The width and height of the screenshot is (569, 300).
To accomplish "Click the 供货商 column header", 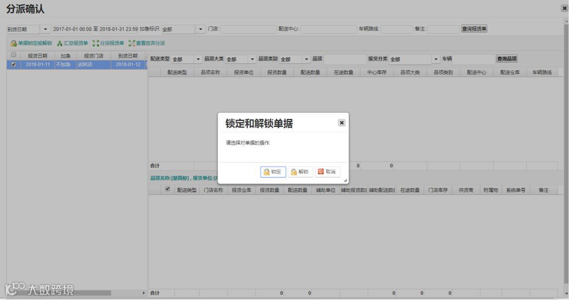I will (466, 190).
